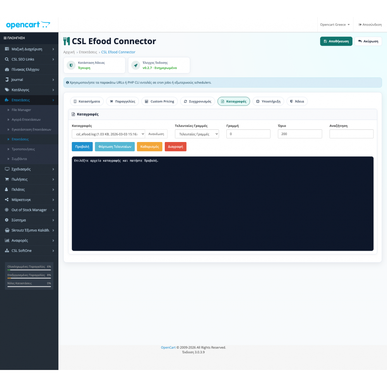Click the Κατάλογος tags icon
This screenshot has width=387, height=387.
[7, 90]
